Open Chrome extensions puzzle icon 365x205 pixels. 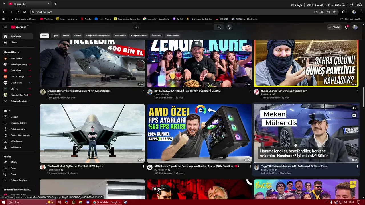(344, 12)
